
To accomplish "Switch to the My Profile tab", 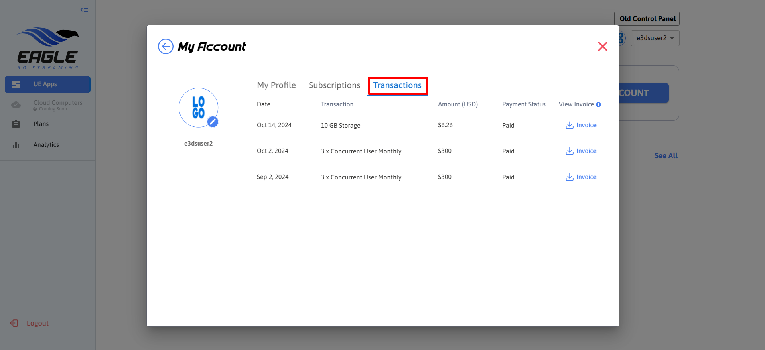I will tap(276, 85).
